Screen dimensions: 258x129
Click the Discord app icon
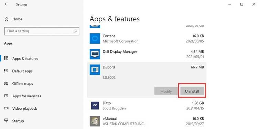click(95, 69)
